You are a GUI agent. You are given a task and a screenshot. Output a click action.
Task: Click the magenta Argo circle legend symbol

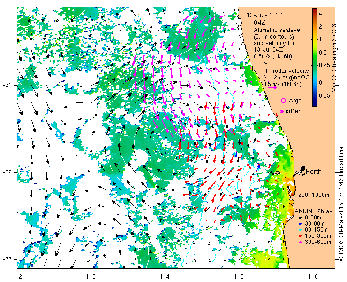283,101
